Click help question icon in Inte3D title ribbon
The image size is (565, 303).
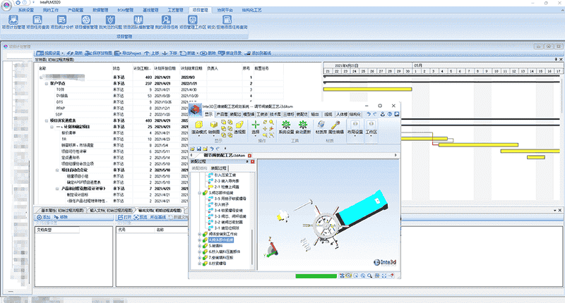(x=390, y=114)
